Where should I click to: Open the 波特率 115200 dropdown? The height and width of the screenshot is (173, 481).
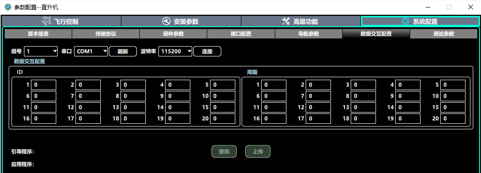click(175, 51)
